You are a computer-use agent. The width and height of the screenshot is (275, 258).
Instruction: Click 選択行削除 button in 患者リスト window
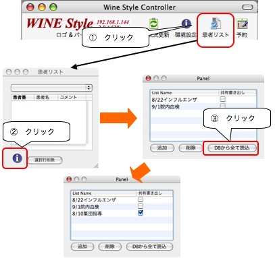click(x=45, y=160)
